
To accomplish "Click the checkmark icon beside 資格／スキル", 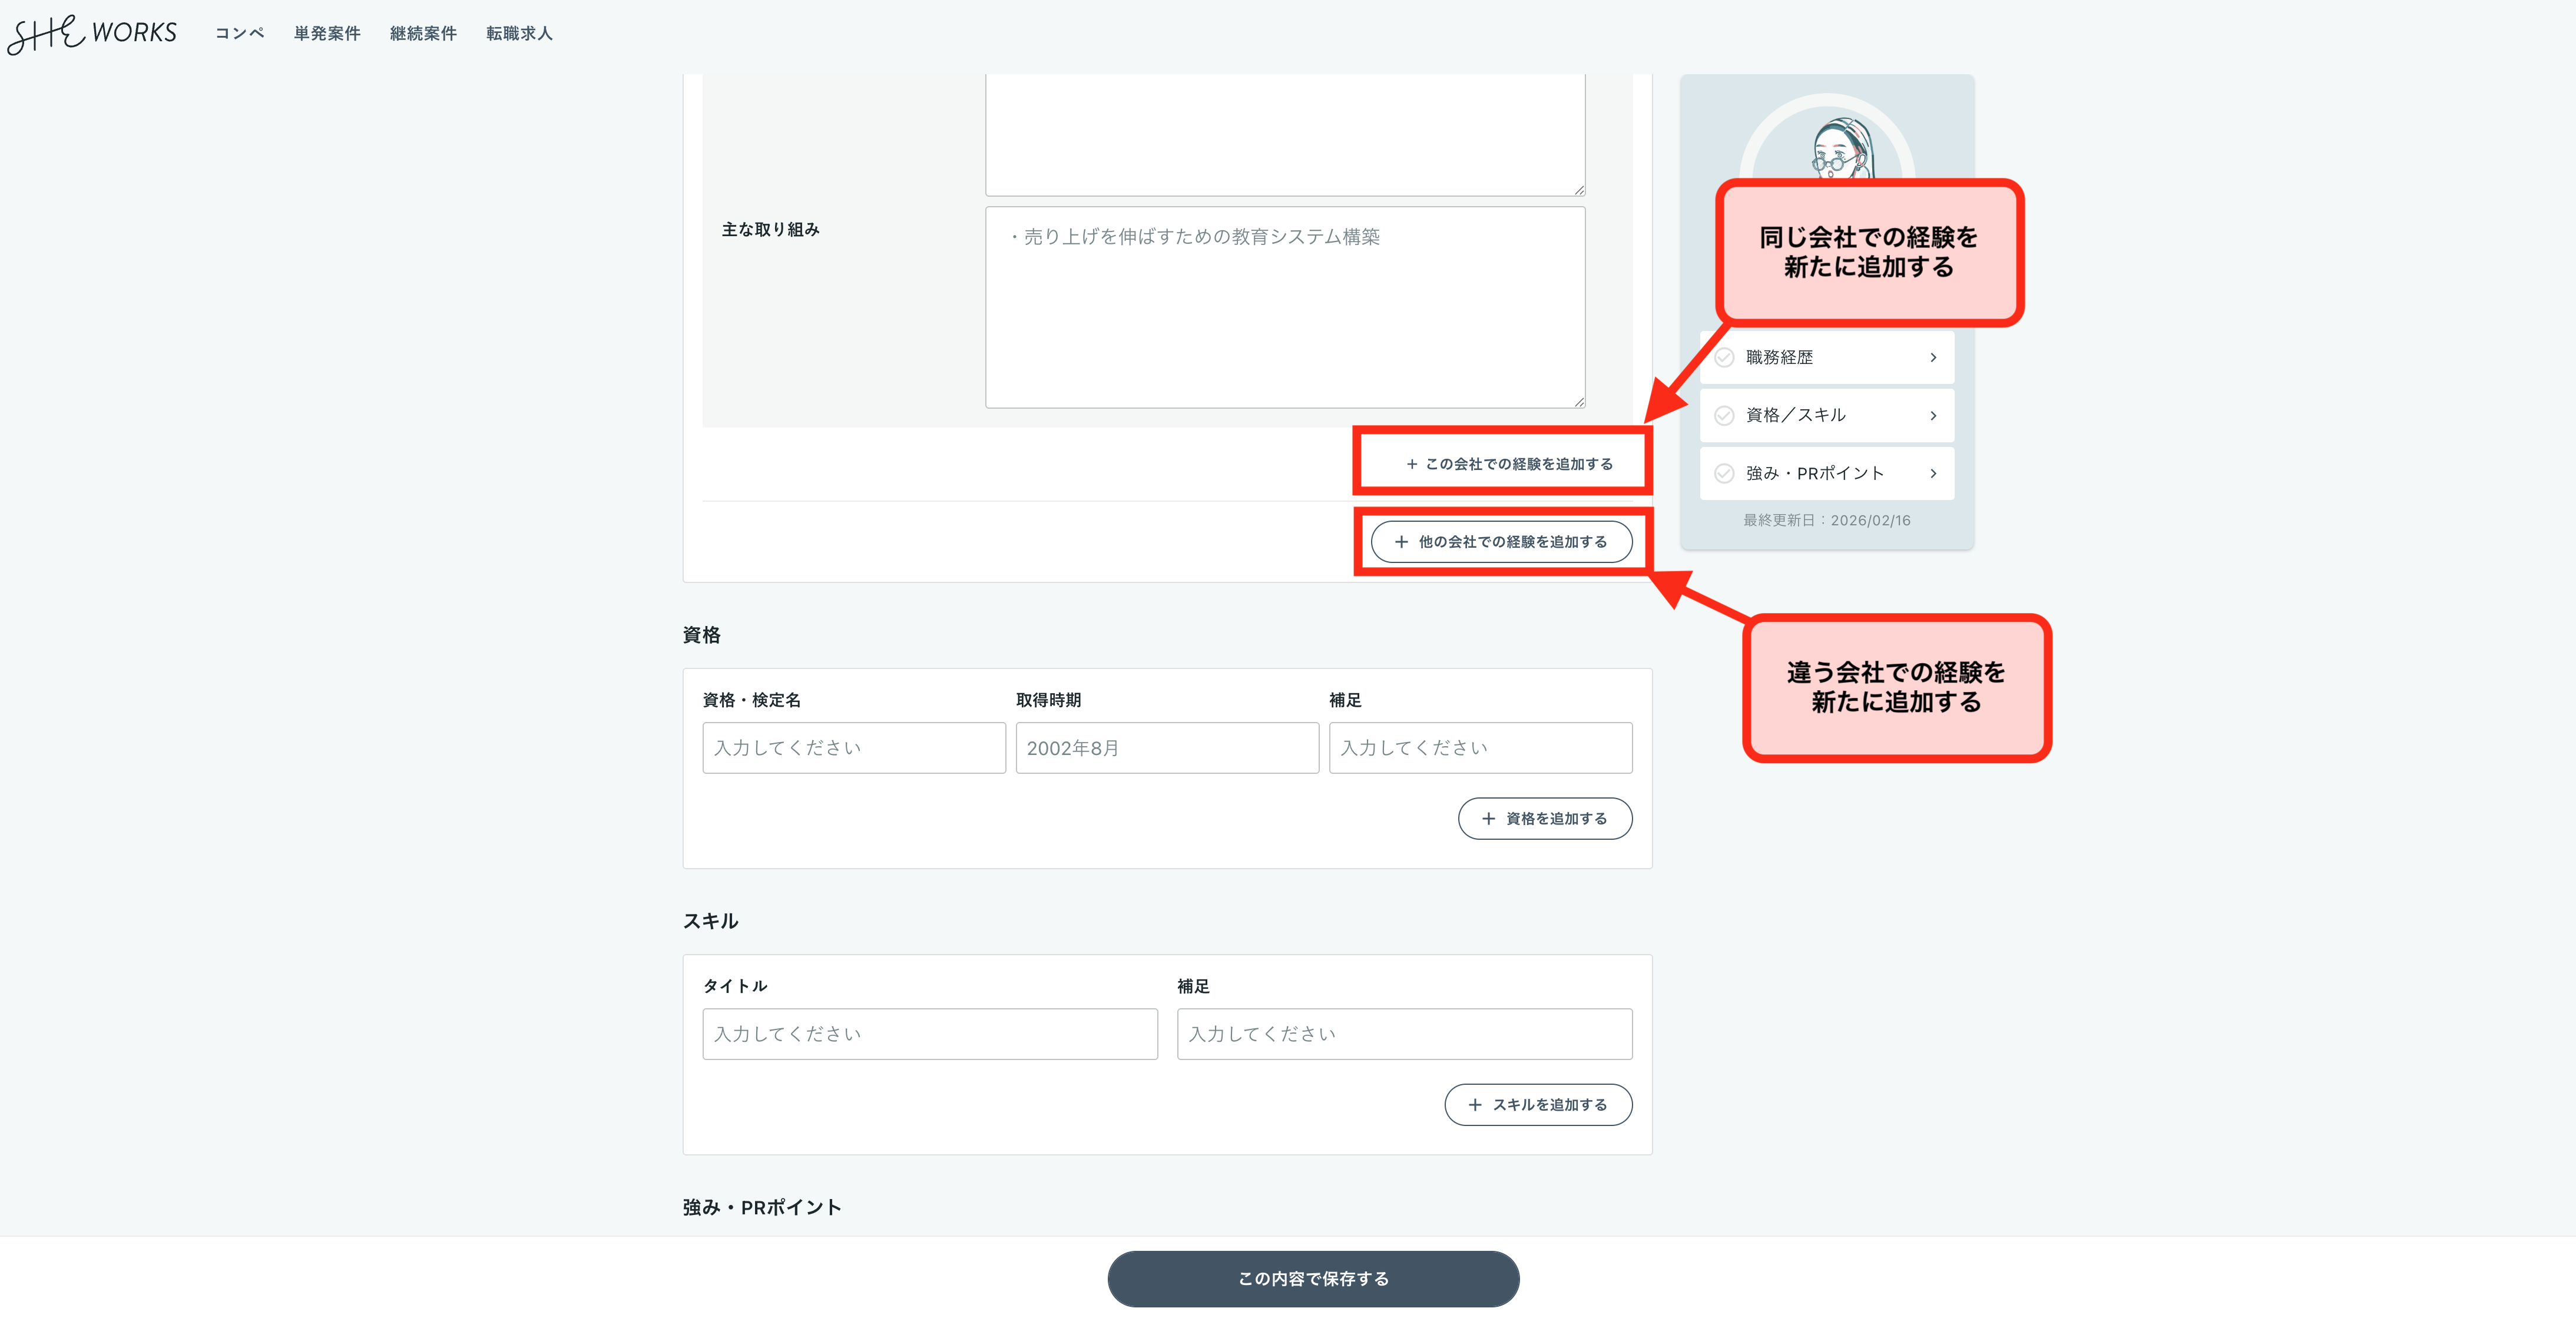I will (1724, 415).
